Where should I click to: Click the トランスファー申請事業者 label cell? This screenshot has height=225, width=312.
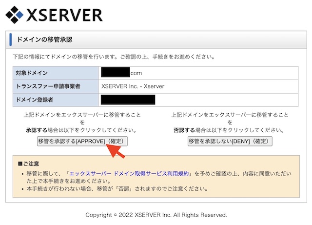[x=56, y=86]
